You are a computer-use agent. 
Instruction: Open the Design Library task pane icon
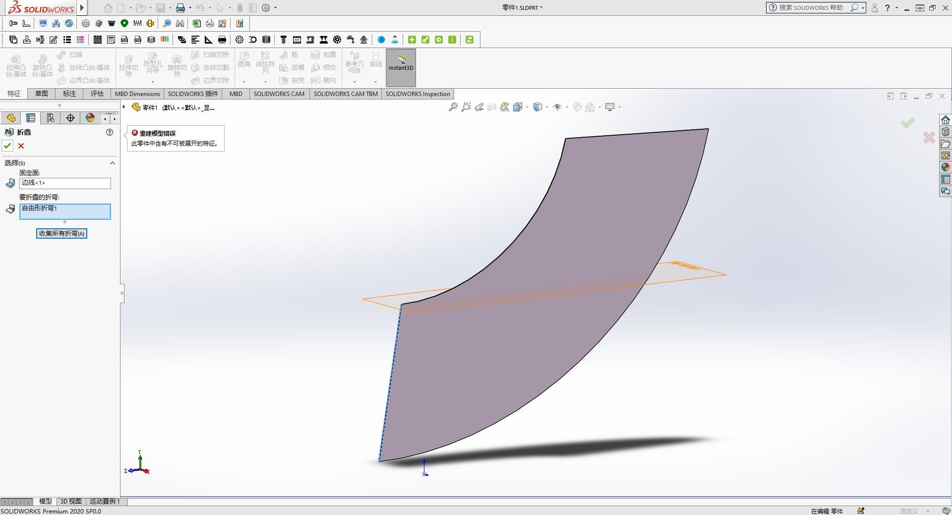(x=946, y=132)
